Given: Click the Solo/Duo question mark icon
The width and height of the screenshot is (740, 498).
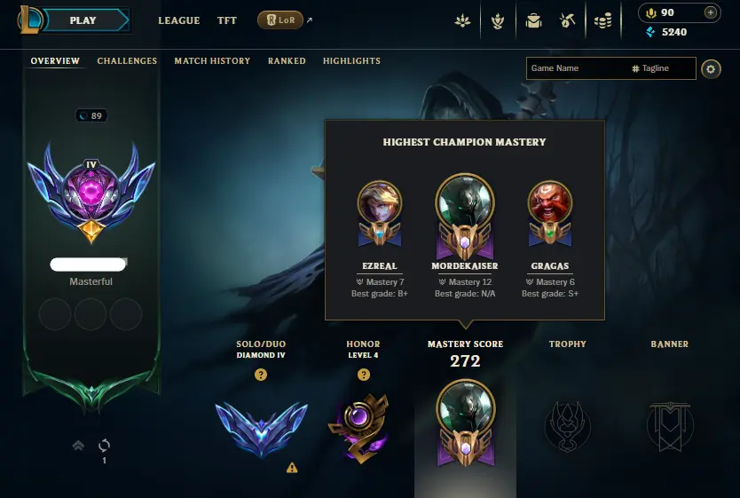Looking at the screenshot, I should (261, 375).
